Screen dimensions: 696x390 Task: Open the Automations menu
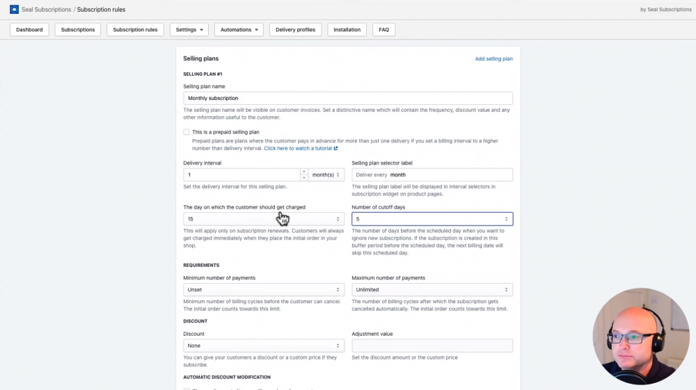click(239, 30)
